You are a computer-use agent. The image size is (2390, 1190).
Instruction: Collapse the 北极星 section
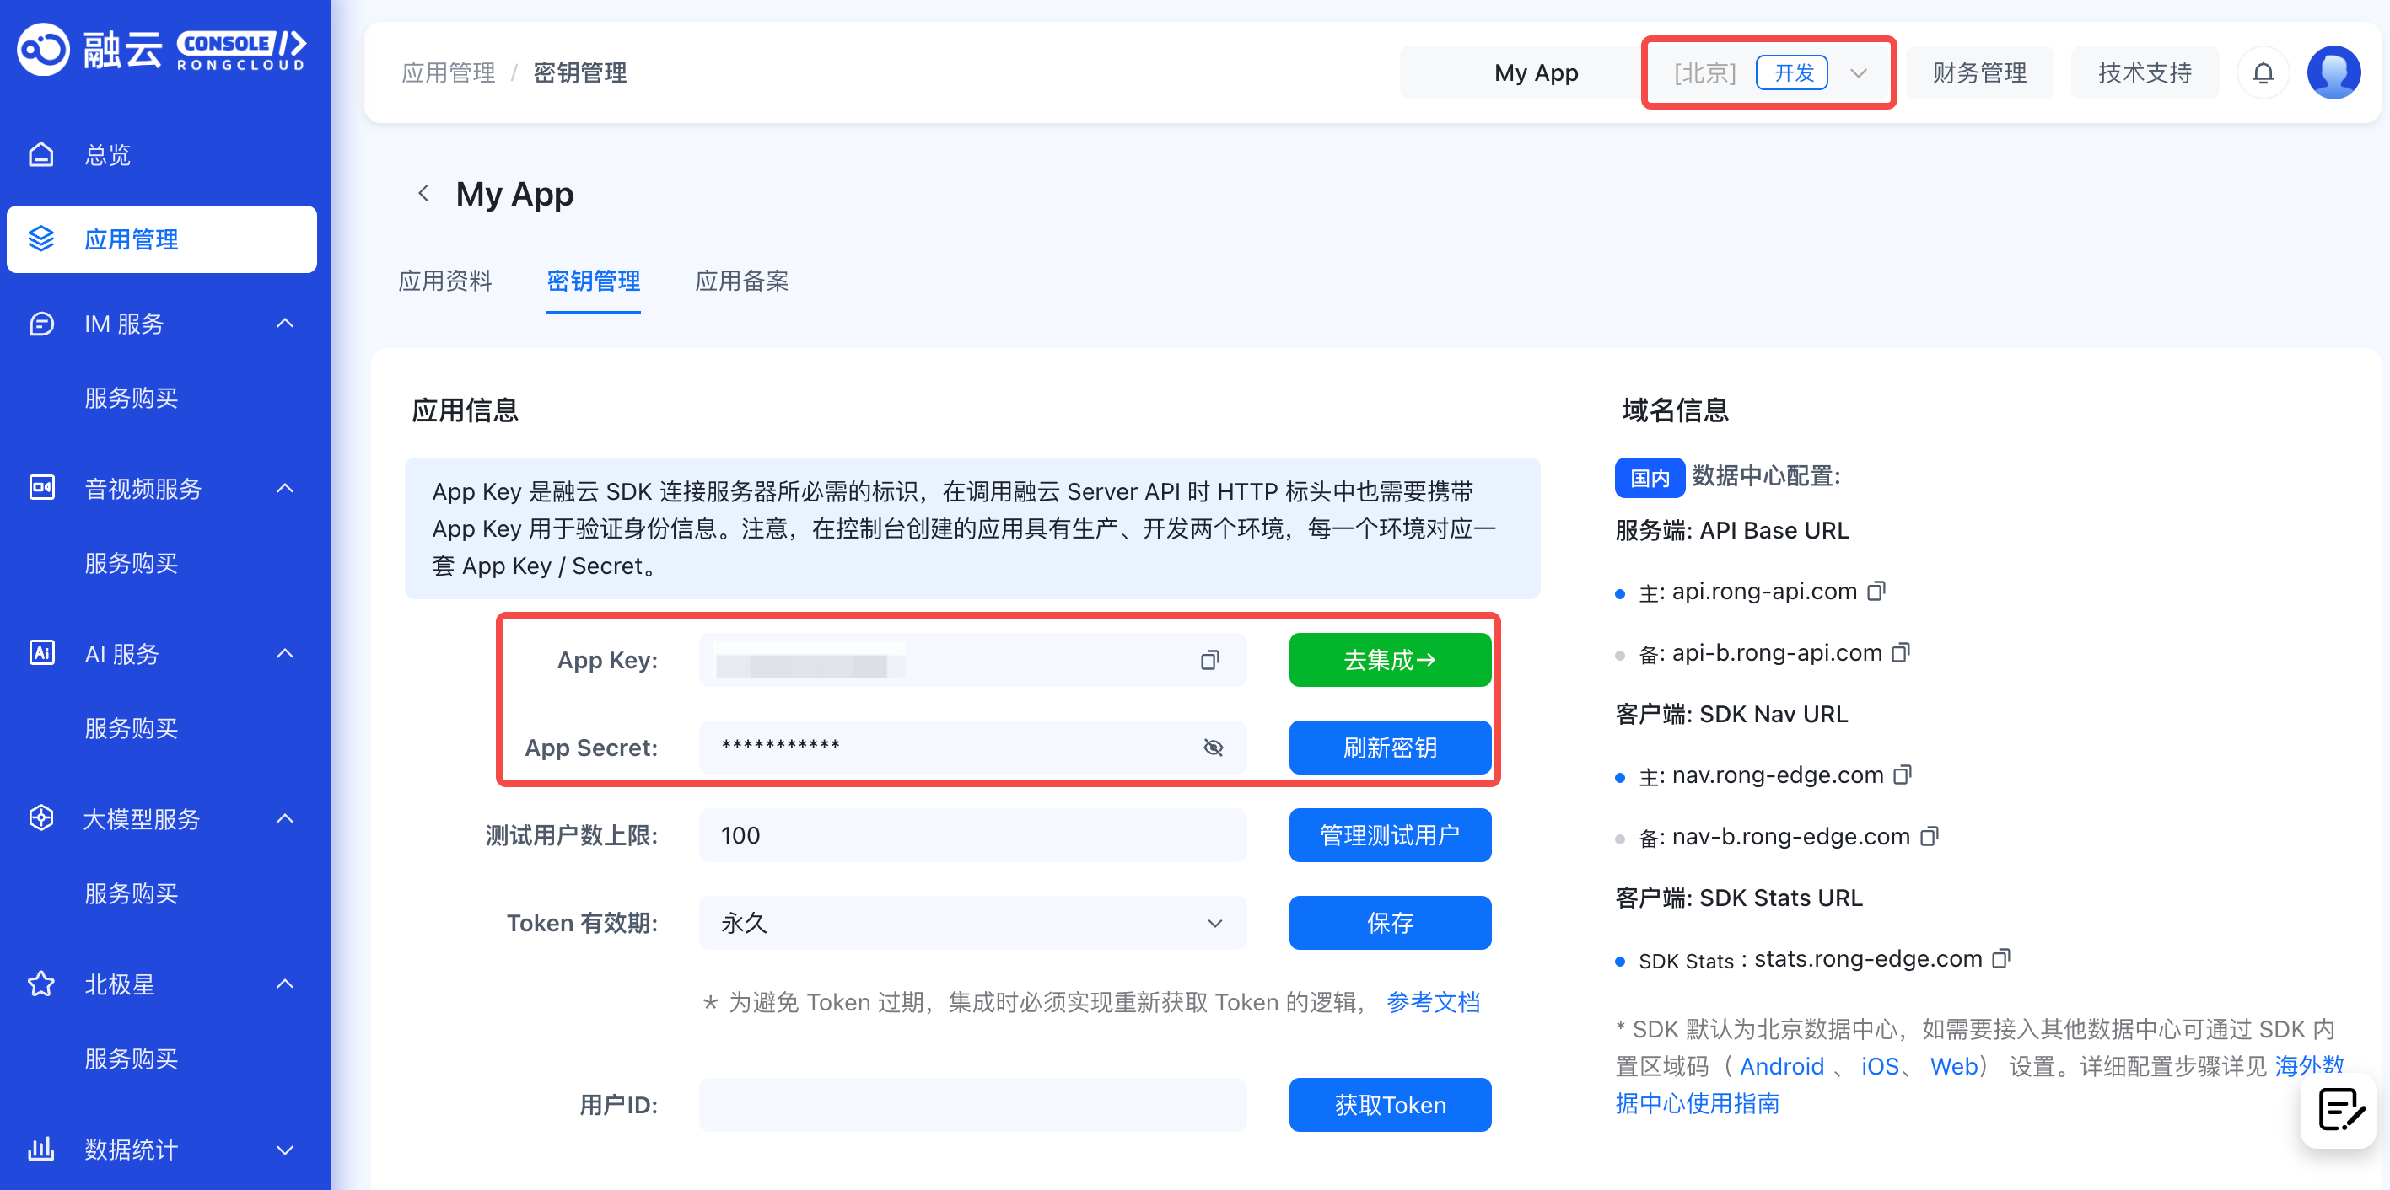point(285,984)
